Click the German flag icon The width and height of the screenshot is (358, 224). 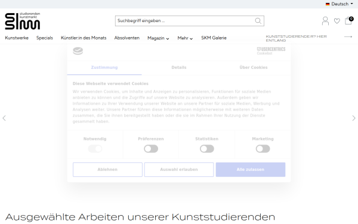[x=328, y=4]
